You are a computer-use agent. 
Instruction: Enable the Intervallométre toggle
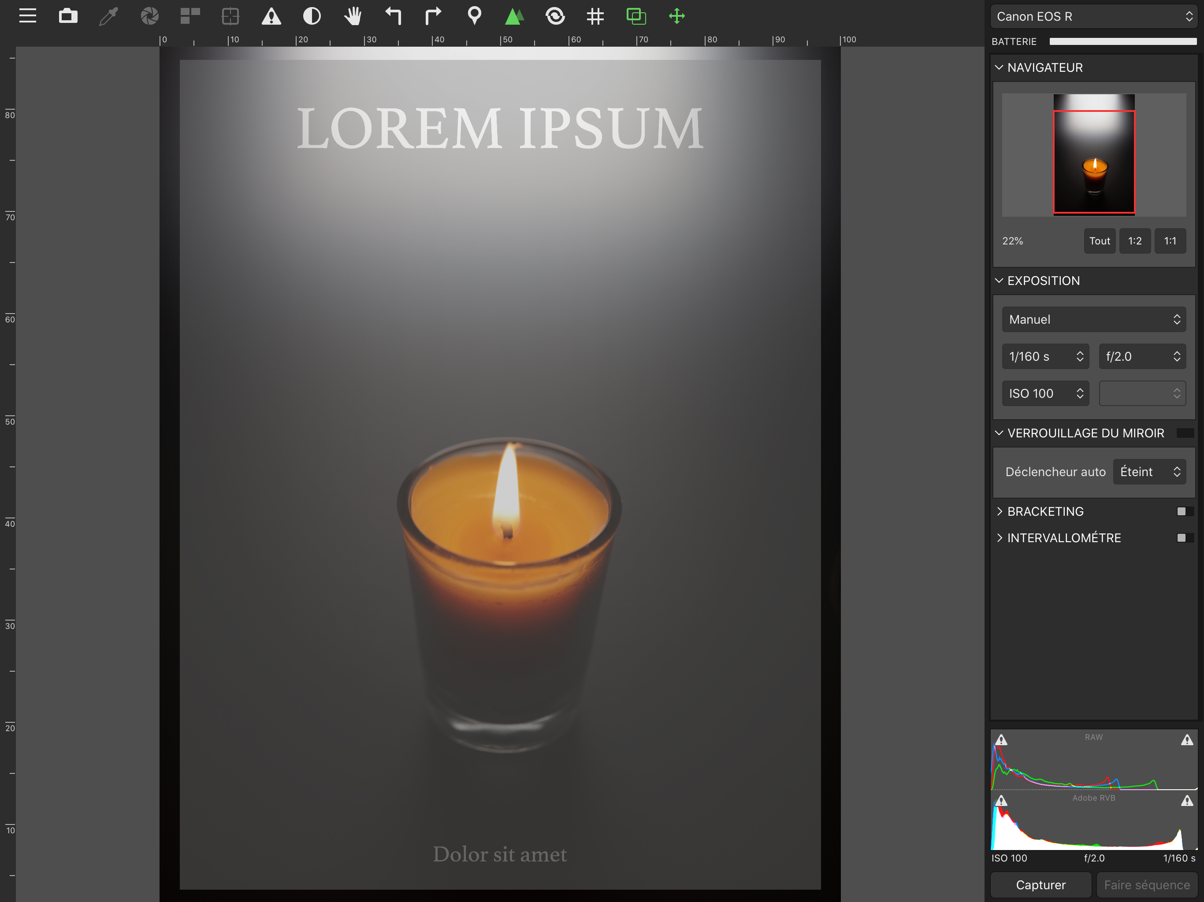(1185, 537)
